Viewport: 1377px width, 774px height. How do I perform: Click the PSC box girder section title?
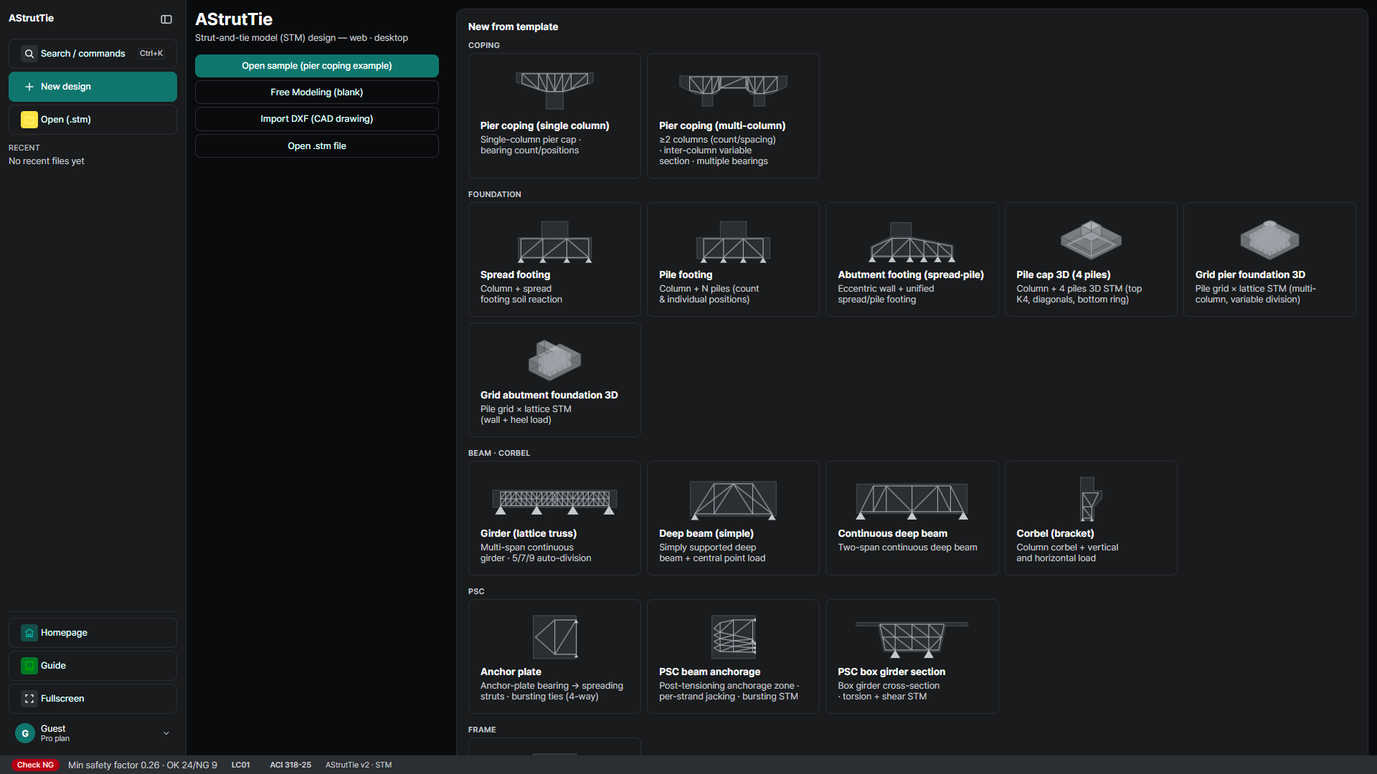tap(891, 672)
